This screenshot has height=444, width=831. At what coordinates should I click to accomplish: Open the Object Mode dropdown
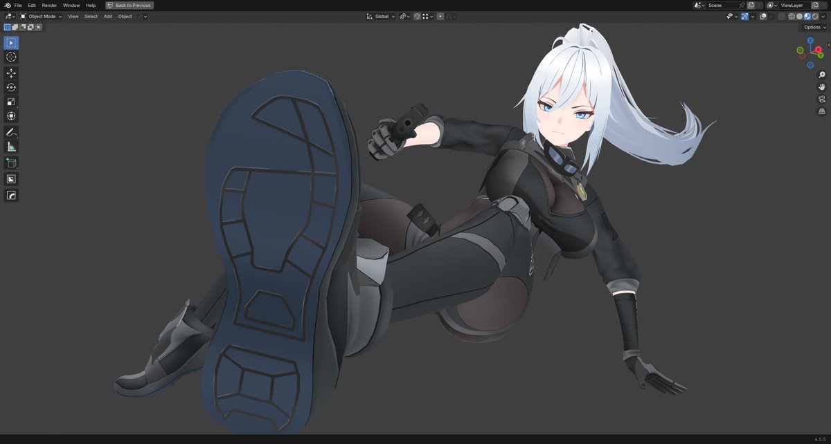coord(41,16)
